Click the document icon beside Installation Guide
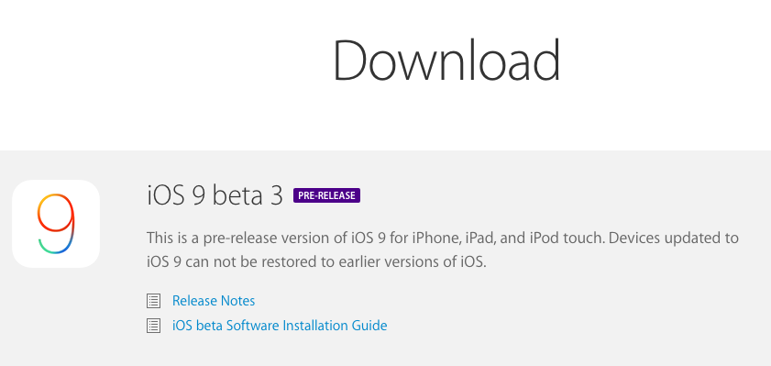 (x=153, y=326)
